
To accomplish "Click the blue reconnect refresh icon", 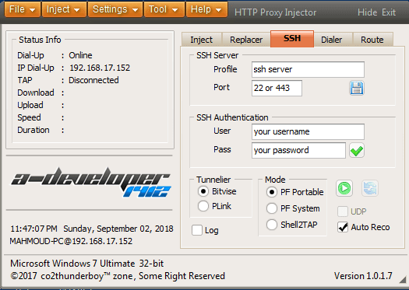I will click(370, 188).
